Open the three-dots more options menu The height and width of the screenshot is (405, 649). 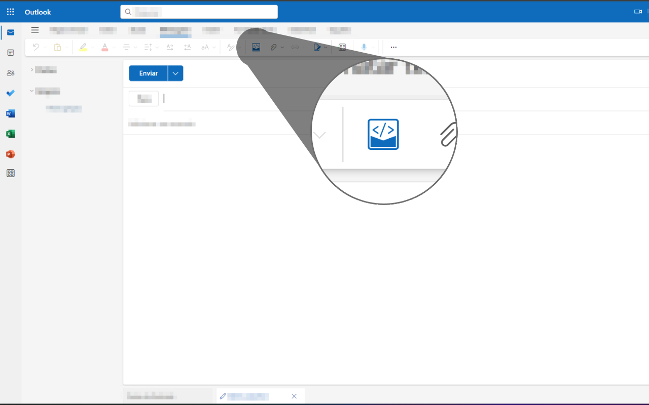(393, 47)
